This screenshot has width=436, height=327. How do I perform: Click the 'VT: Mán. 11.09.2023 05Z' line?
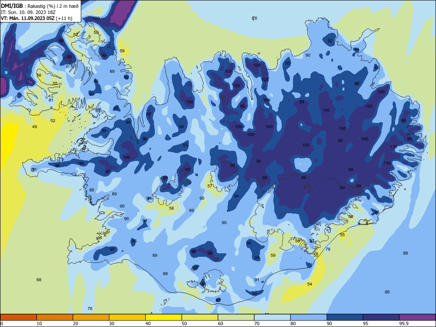point(27,18)
